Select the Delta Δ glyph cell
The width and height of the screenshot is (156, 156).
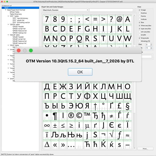[47, 144]
